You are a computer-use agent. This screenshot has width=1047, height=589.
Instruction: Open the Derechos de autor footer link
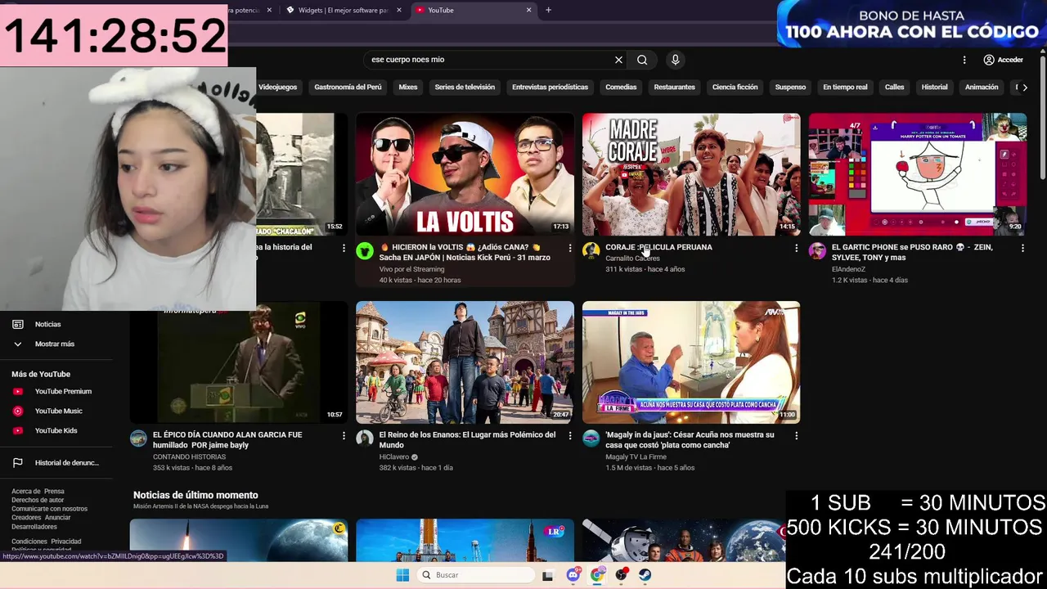pyautogui.click(x=38, y=500)
